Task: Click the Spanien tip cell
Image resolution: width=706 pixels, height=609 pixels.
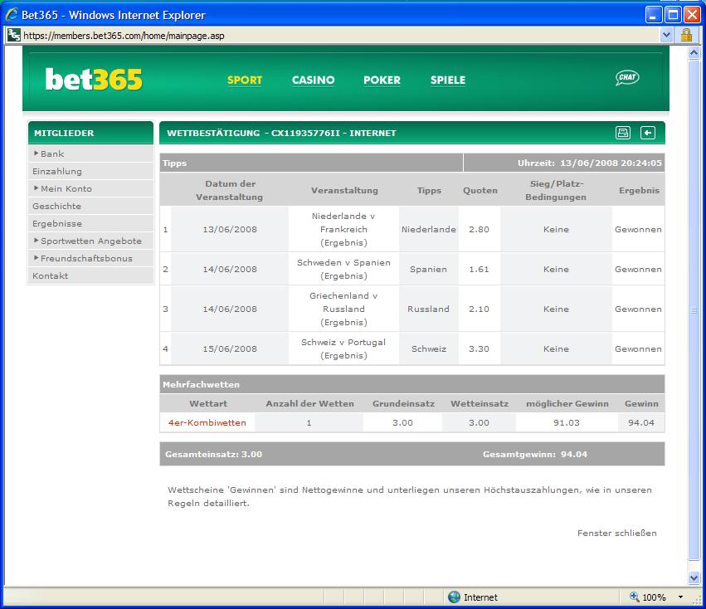Action: pos(429,269)
